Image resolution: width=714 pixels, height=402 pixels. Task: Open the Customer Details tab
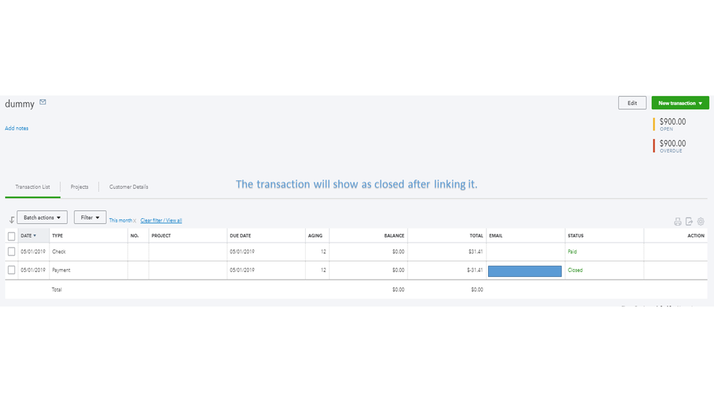click(x=129, y=187)
